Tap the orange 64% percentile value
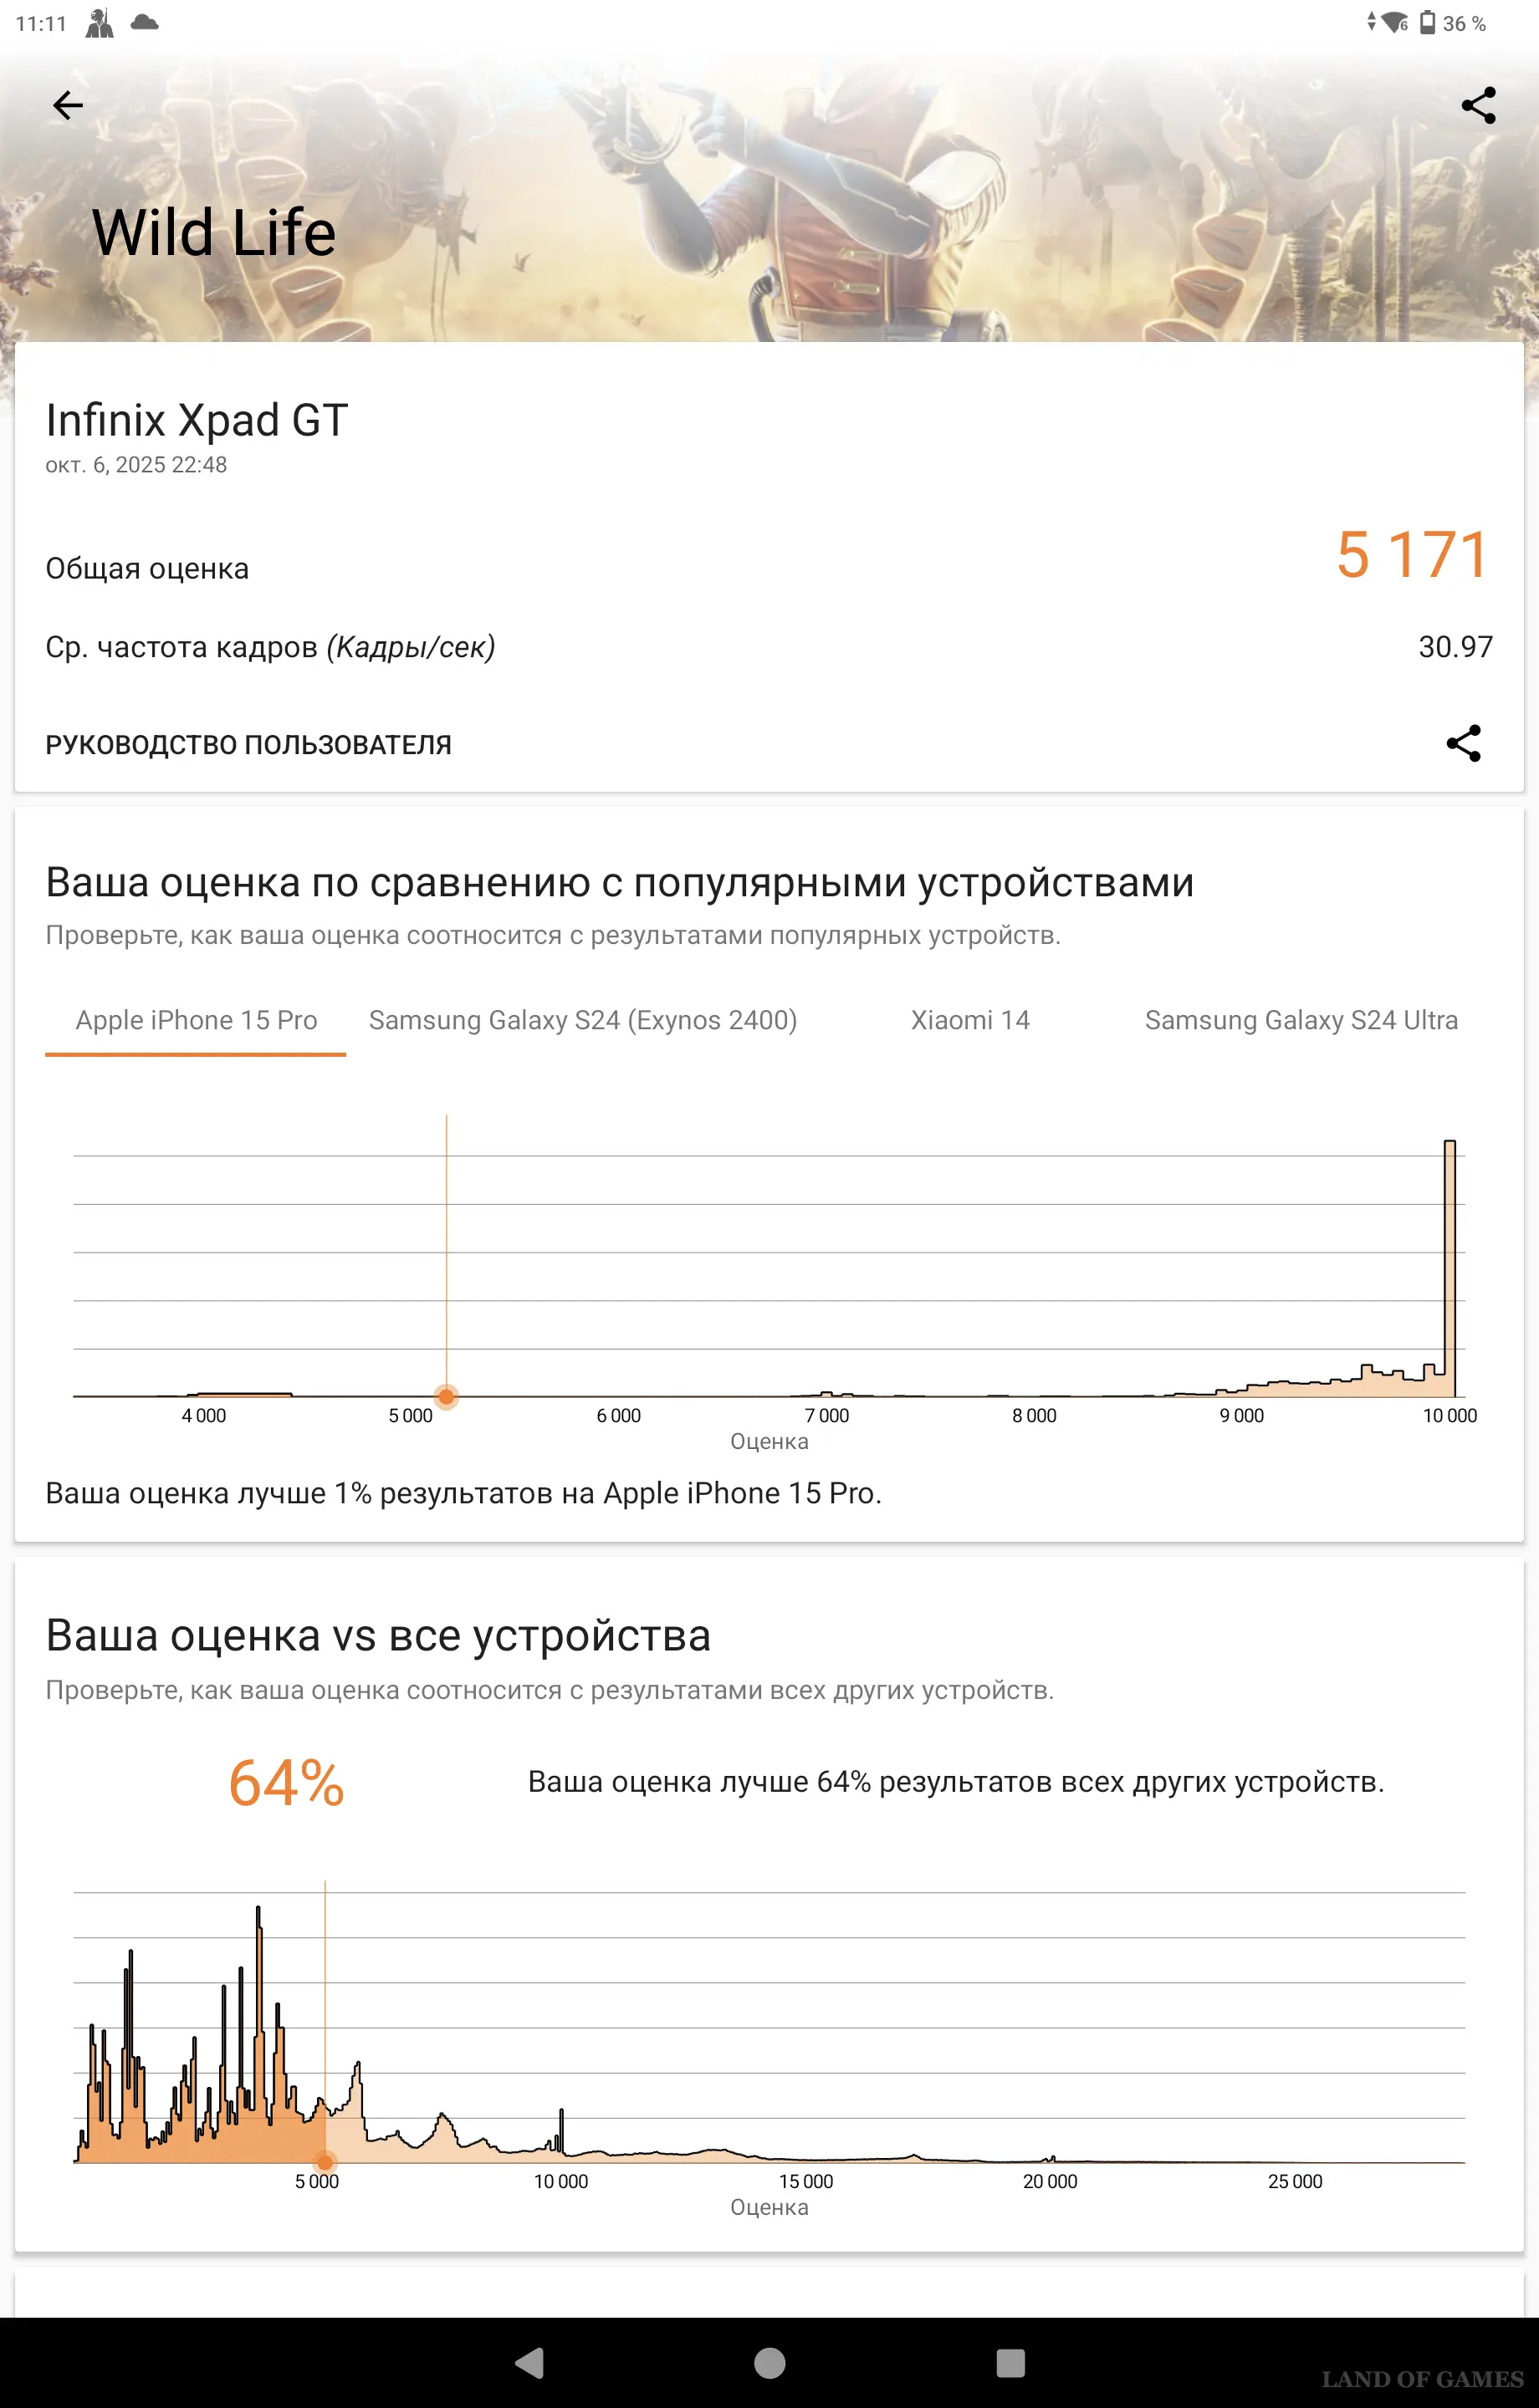The width and height of the screenshot is (1539, 2408). pos(286,1783)
